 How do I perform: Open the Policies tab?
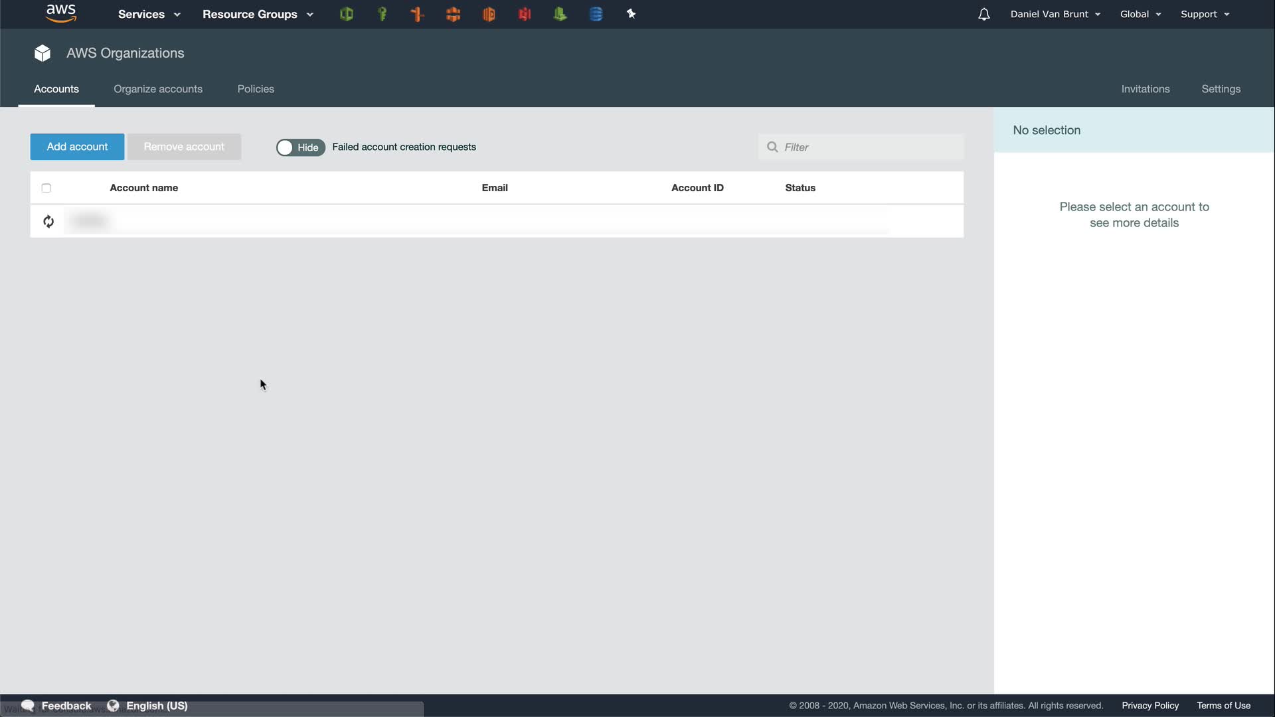coord(256,89)
